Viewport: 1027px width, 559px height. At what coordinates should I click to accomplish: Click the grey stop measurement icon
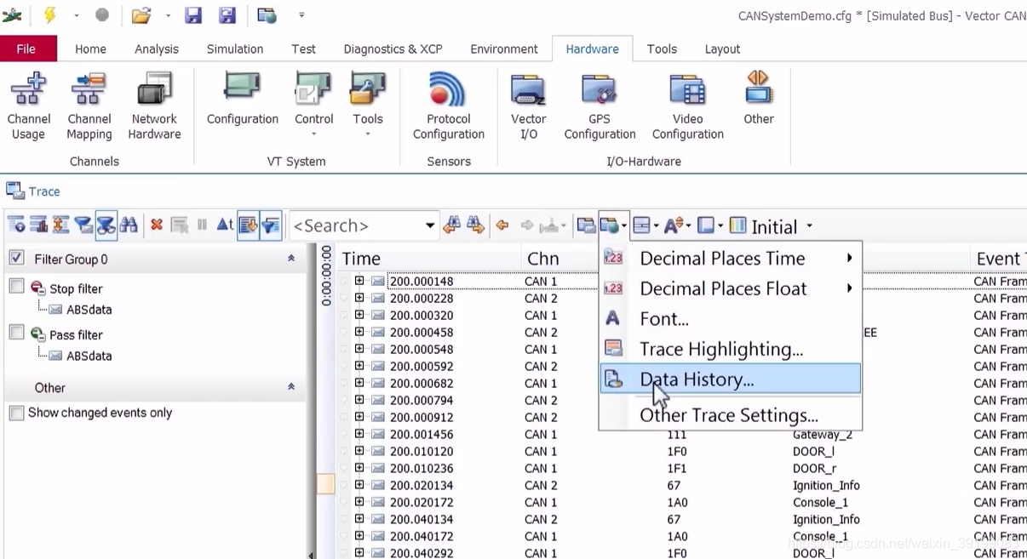click(102, 15)
